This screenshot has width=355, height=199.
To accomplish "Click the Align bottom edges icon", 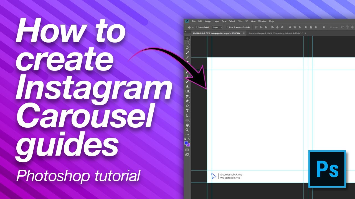I will point(266,27).
